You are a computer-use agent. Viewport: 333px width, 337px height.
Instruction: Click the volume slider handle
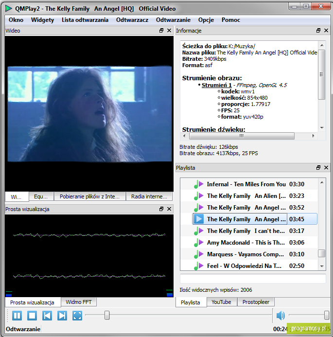tap(327, 315)
